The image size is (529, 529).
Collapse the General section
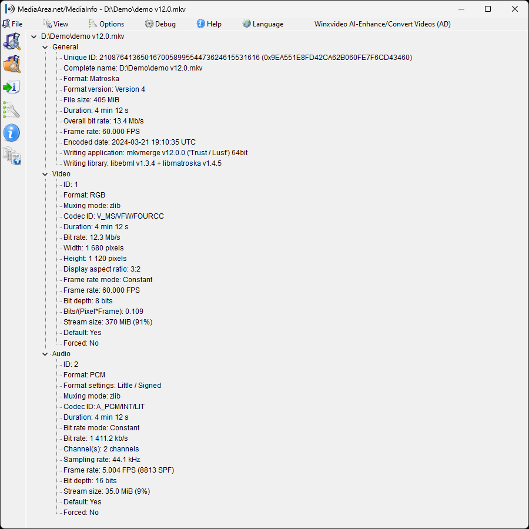pyautogui.click(x=45, y=47)
